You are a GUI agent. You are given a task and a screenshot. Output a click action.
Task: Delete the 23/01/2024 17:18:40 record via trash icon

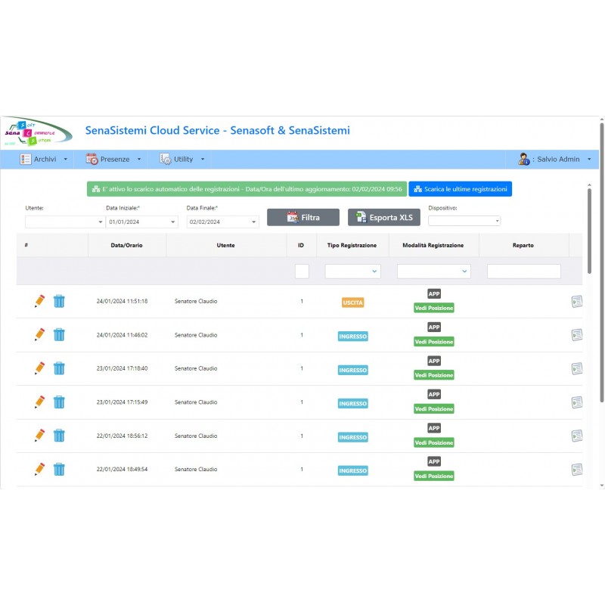(x=59, y=368)
